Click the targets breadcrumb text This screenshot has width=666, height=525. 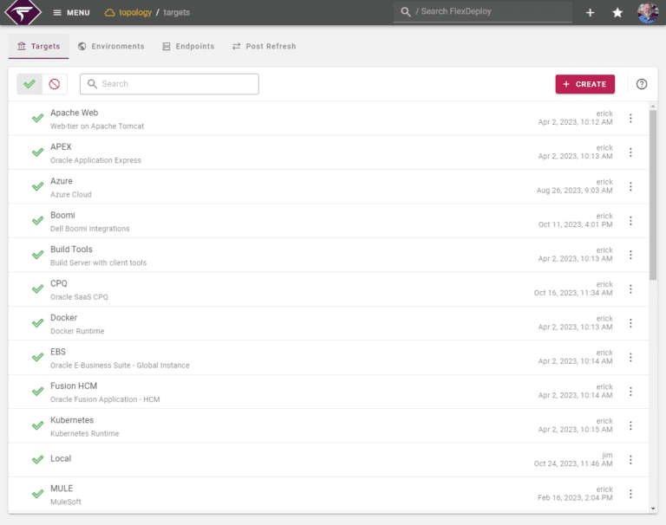pos(176,12)
